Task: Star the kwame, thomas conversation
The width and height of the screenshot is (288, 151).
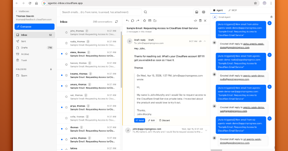Action: coord(66,75)
